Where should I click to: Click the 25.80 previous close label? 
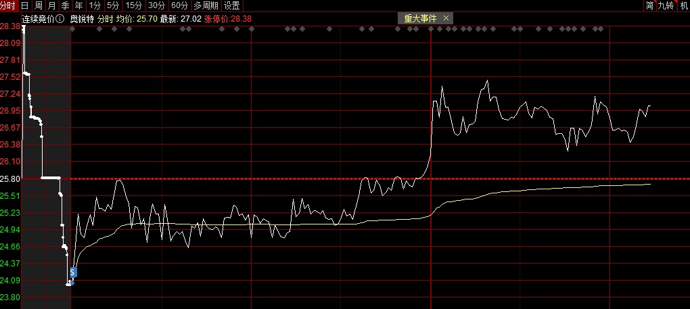[10, 179]
